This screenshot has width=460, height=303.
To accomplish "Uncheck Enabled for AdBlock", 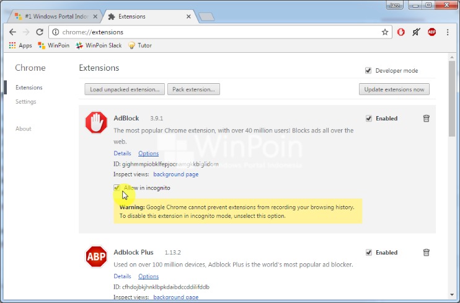I will [369, 118].
